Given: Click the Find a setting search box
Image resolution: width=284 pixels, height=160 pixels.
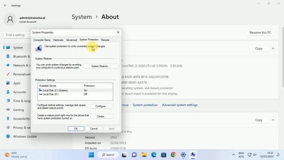Looking at the screenshot, I should (x=18, y=35).
